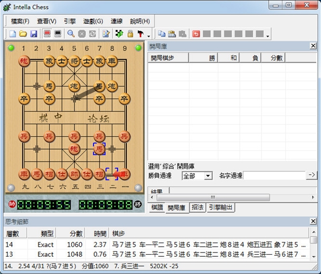Click the green light at the board's top-left

tap(11, 48)
